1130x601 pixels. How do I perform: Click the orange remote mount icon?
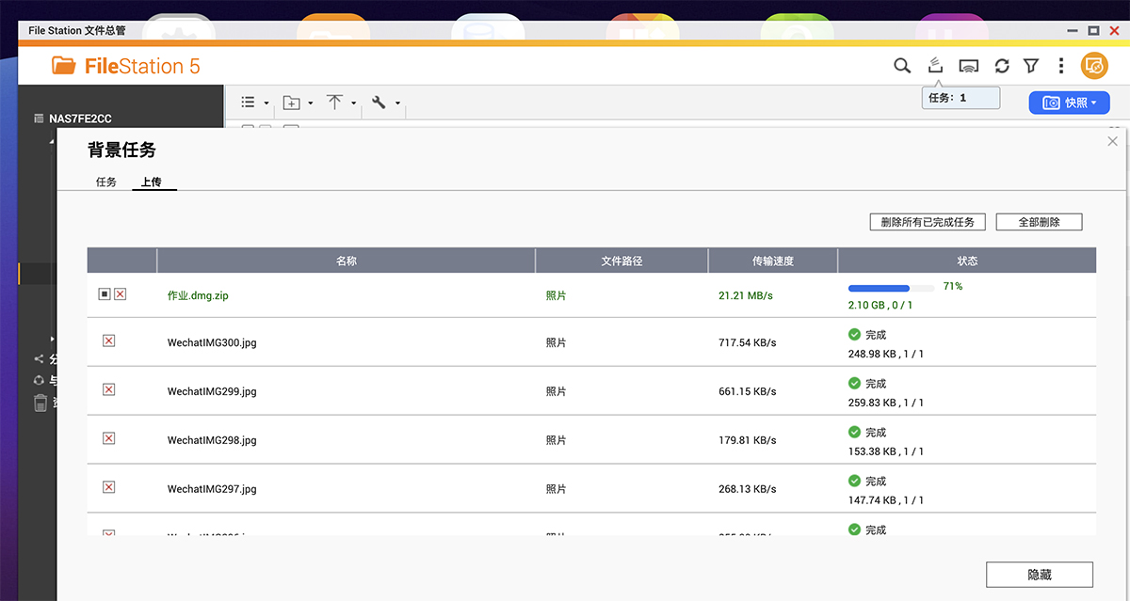[x=1094, y=66]
